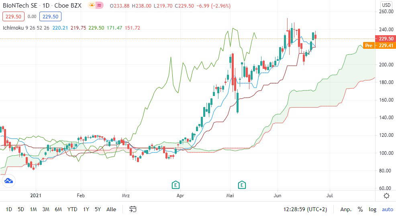Click the 100.00 price axis label
Viewport: 396px width, 216px height.
386,153
